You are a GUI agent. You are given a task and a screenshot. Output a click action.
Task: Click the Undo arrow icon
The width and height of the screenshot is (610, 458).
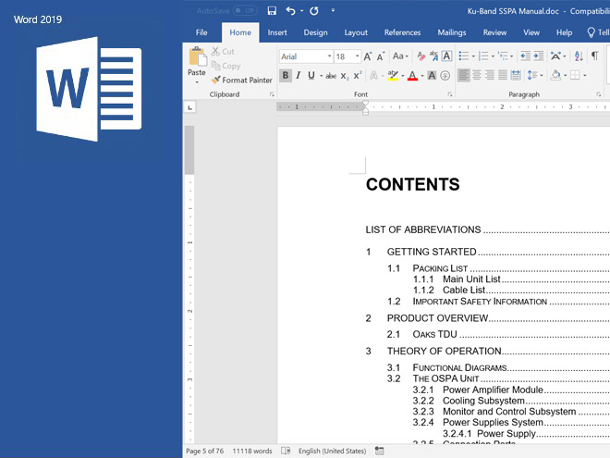[x=291, y=10]
